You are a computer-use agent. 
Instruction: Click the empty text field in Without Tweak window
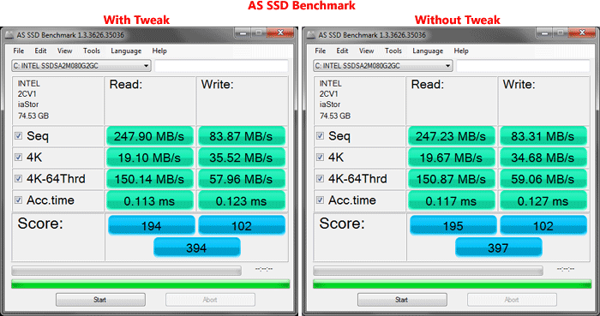point(523,66)
